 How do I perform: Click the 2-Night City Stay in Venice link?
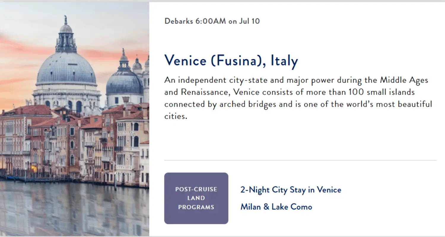[x=291, y=190]
